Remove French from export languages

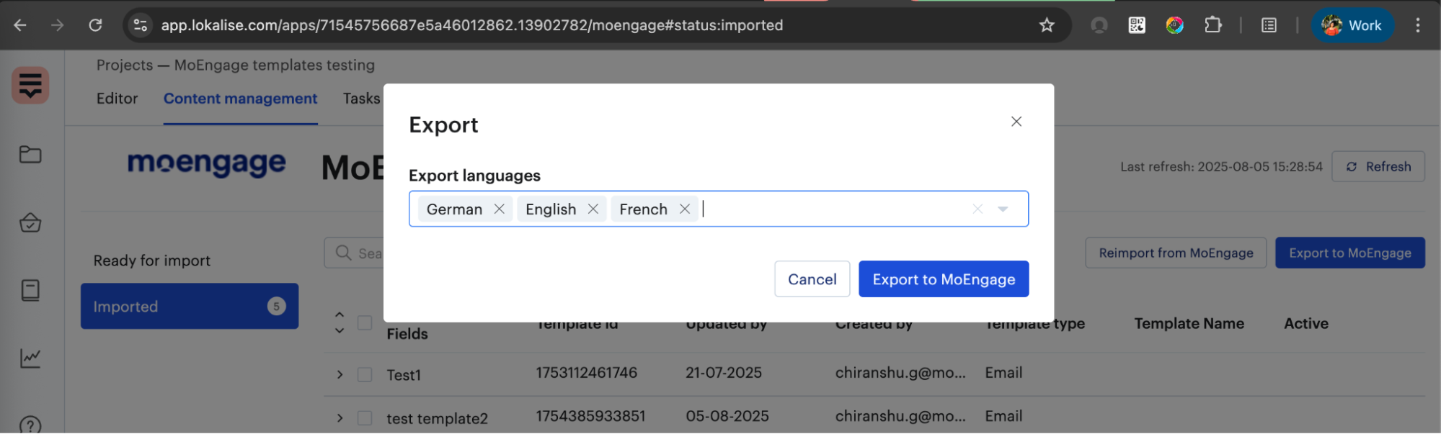pos(685,209)
